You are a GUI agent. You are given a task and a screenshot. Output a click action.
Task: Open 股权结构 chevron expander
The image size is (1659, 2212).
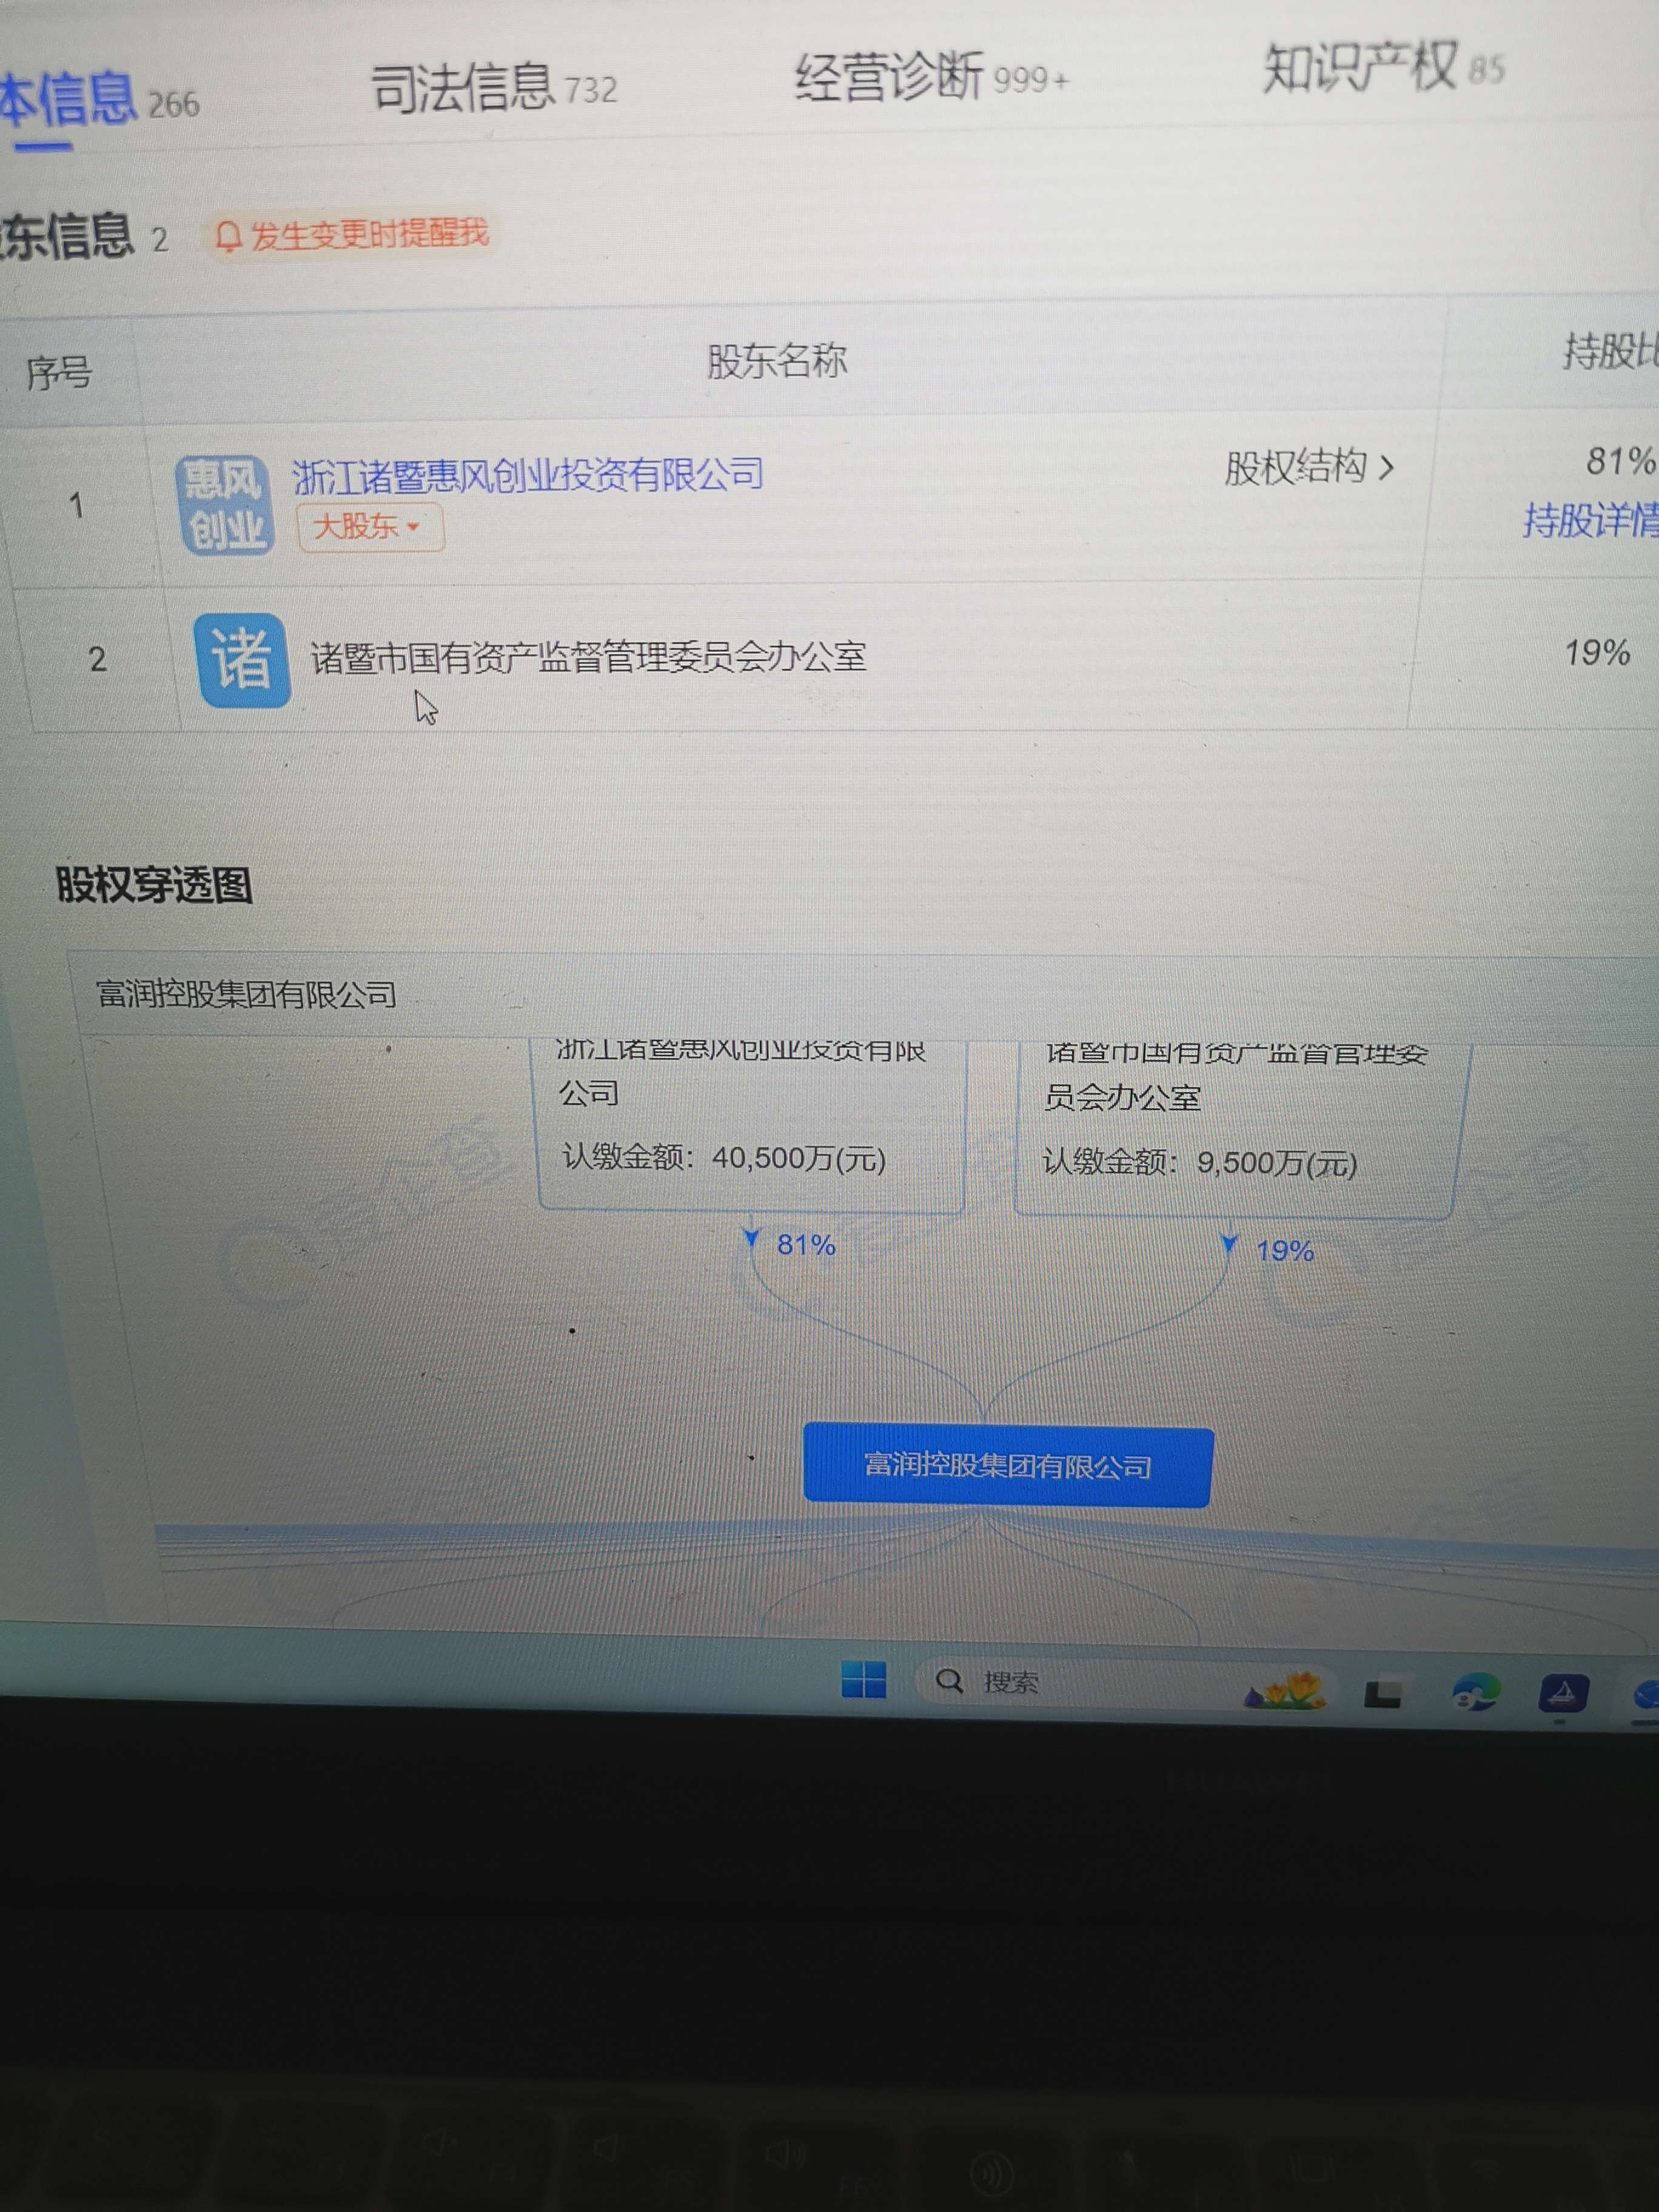click(1385, 467)
